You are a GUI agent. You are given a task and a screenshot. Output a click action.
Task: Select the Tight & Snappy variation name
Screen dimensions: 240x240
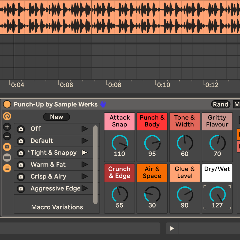(x=52, y=153)
